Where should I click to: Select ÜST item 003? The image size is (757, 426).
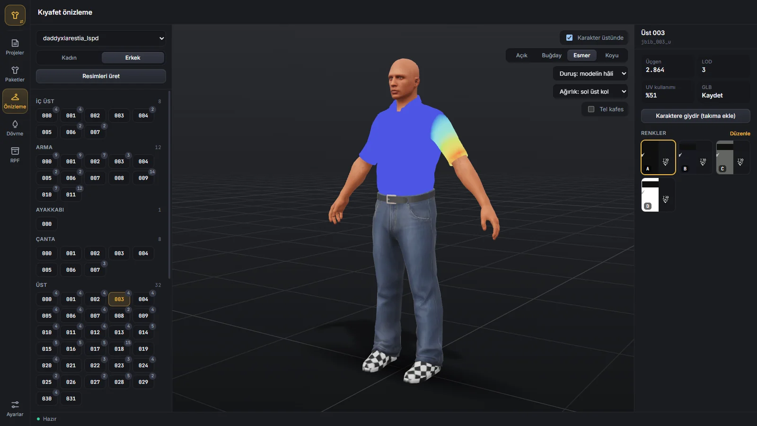point(119,299)
